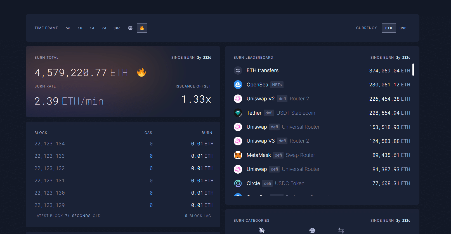Click the OpenSea sailboat logo
Image resolution: width=451 pixels, height=234 pixels.
(238, 84)
